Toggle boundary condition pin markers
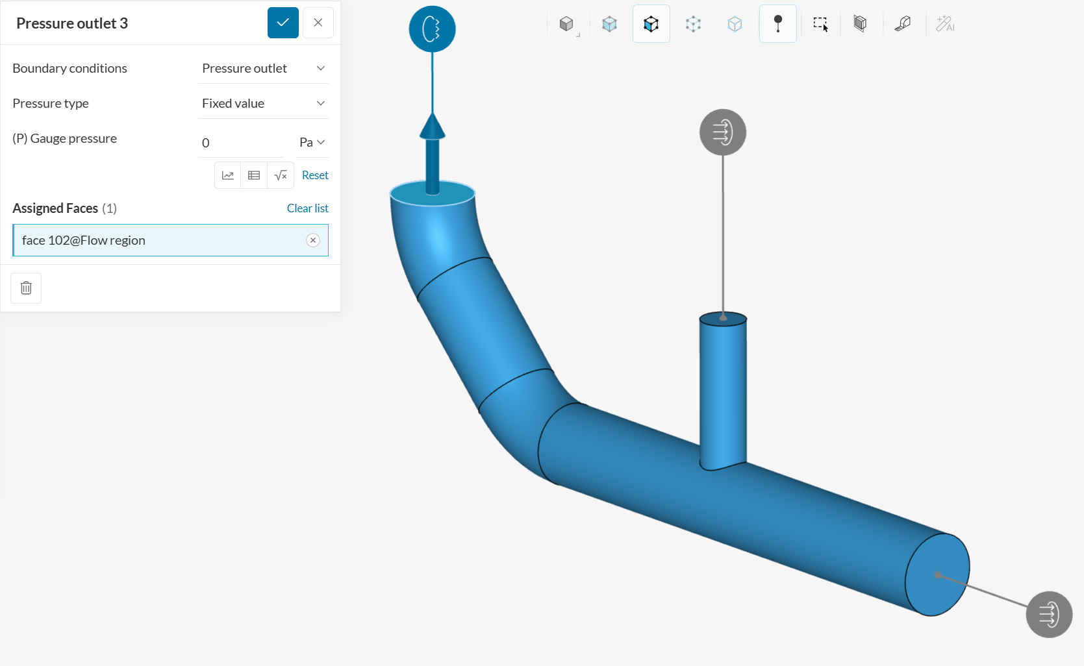1084x666 pixels. 777,24
